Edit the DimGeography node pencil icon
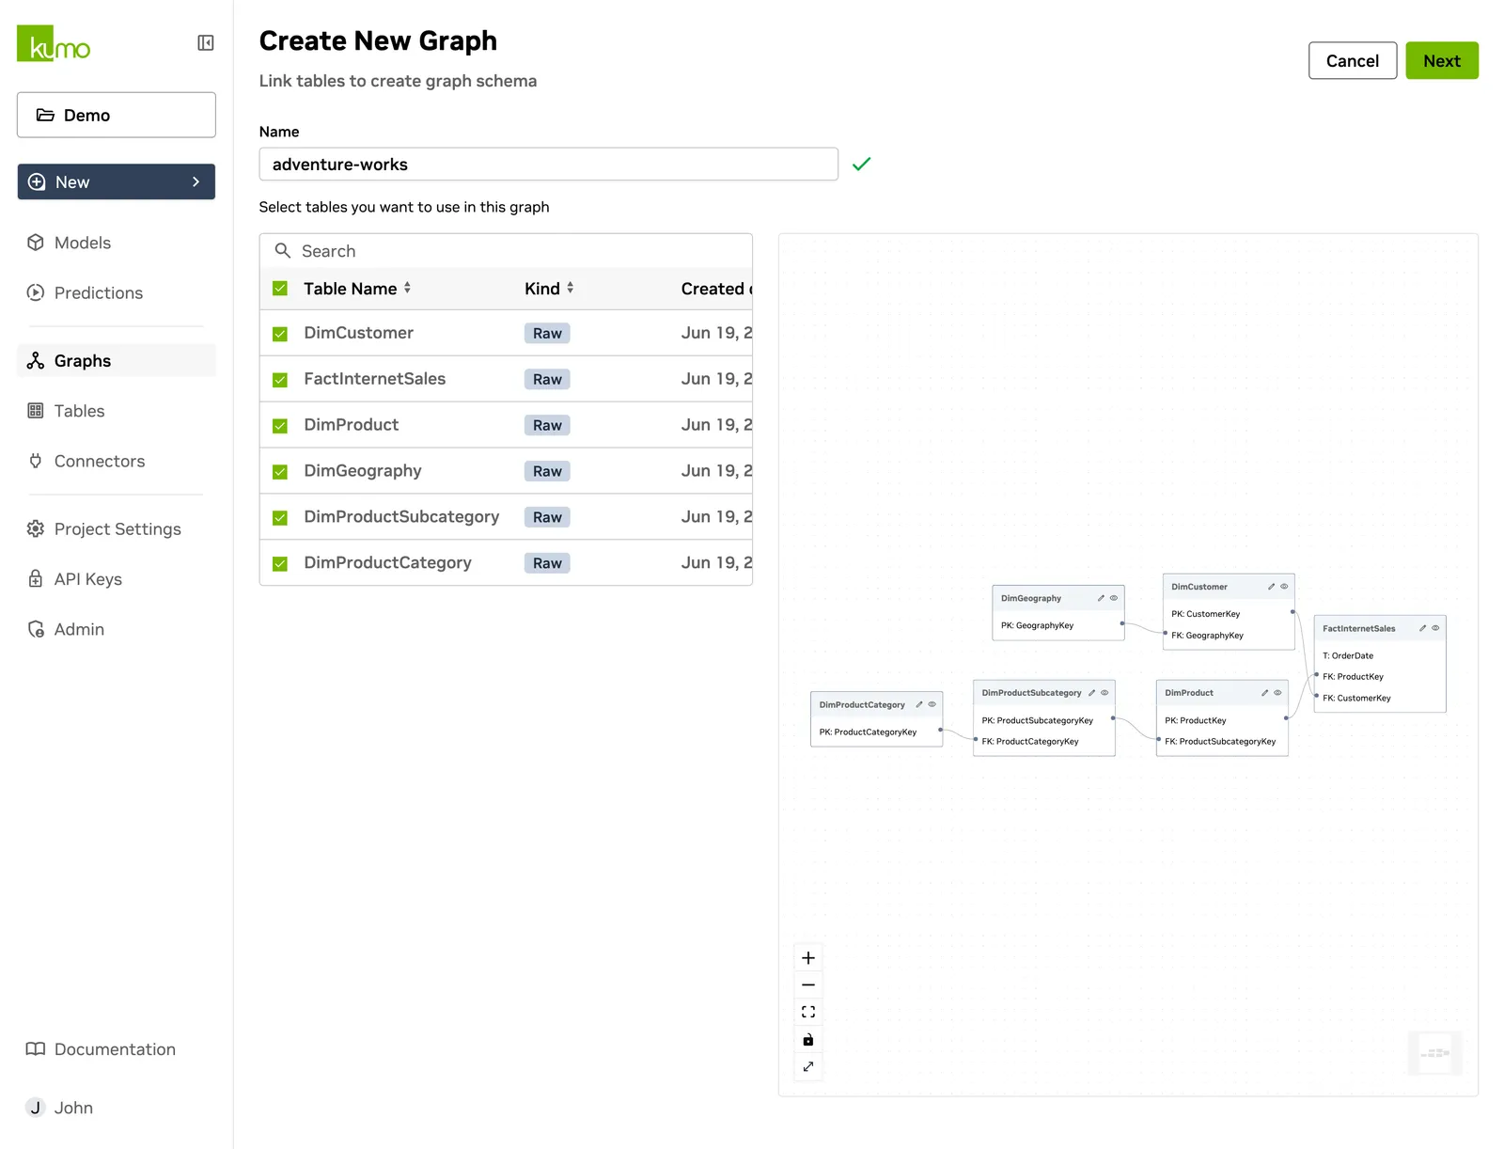This screenshot has height=1149, width=1504. coord(1101,598)
